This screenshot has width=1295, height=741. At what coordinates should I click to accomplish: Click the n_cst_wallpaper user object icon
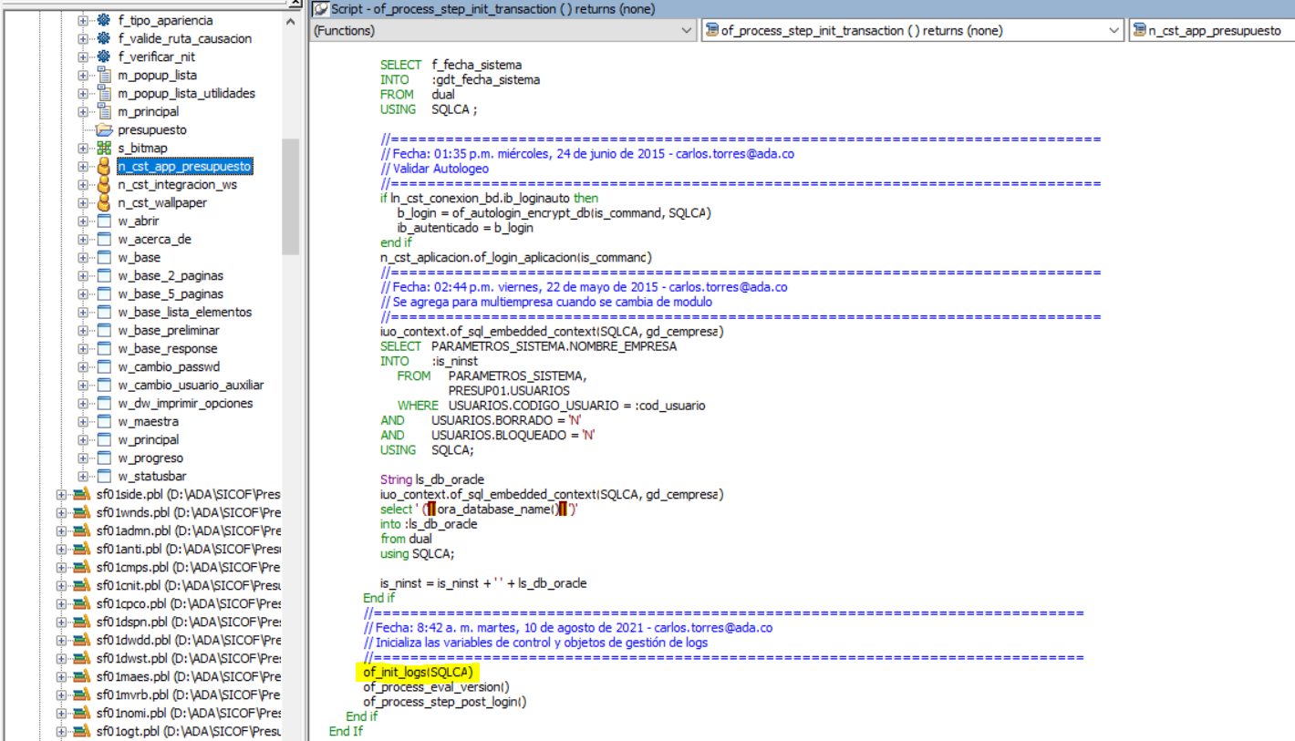(x=104, y=202)
